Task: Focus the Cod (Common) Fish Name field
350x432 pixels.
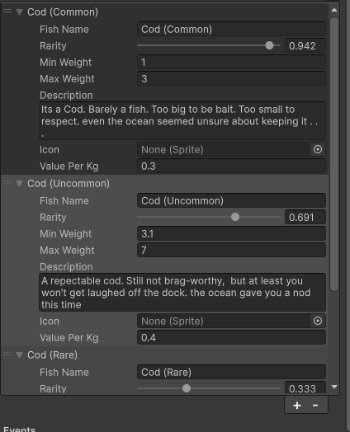Action: click(231, 29)
